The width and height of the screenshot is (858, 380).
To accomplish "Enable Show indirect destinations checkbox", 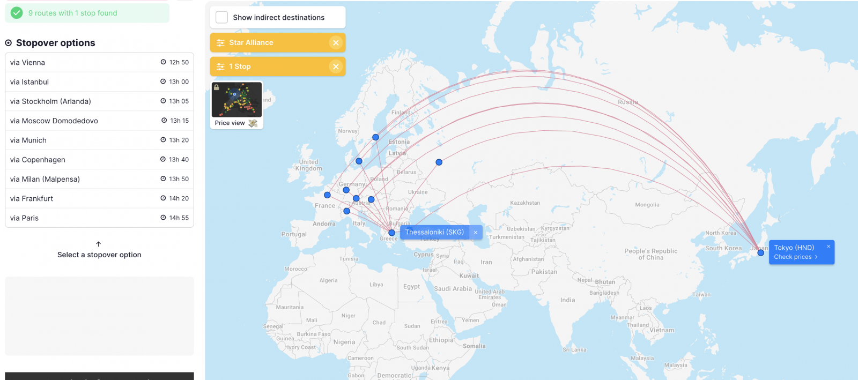I will point(222,18).
